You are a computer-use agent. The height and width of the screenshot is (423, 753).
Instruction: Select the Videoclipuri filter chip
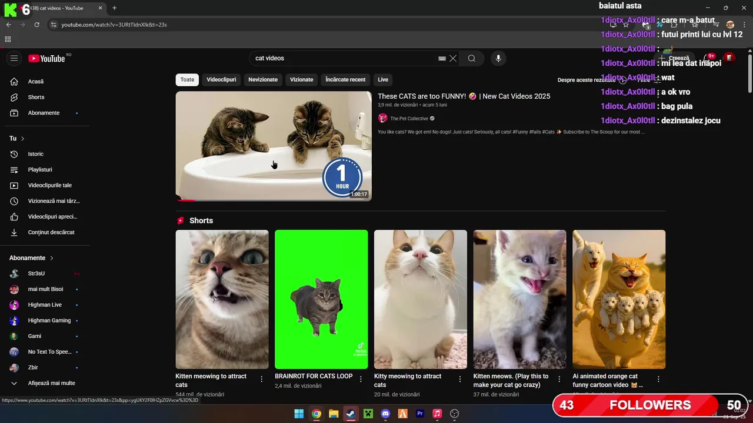click(x=221, y=79)
